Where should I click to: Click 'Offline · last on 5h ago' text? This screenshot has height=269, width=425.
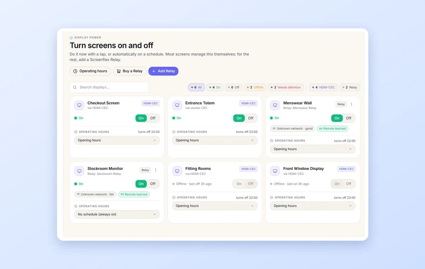click(291, 184)
